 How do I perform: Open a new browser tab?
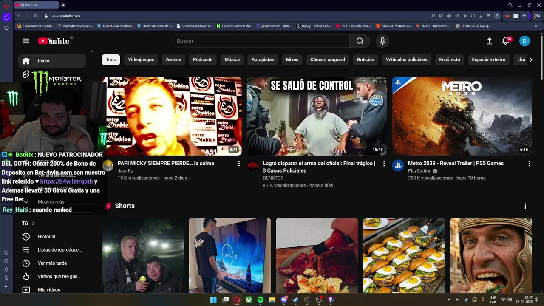tap(63, 5)
